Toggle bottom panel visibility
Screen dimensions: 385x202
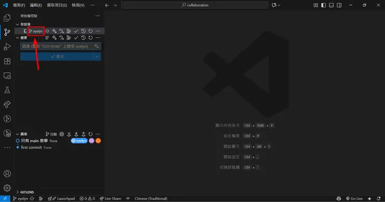(x=331, y=5)
